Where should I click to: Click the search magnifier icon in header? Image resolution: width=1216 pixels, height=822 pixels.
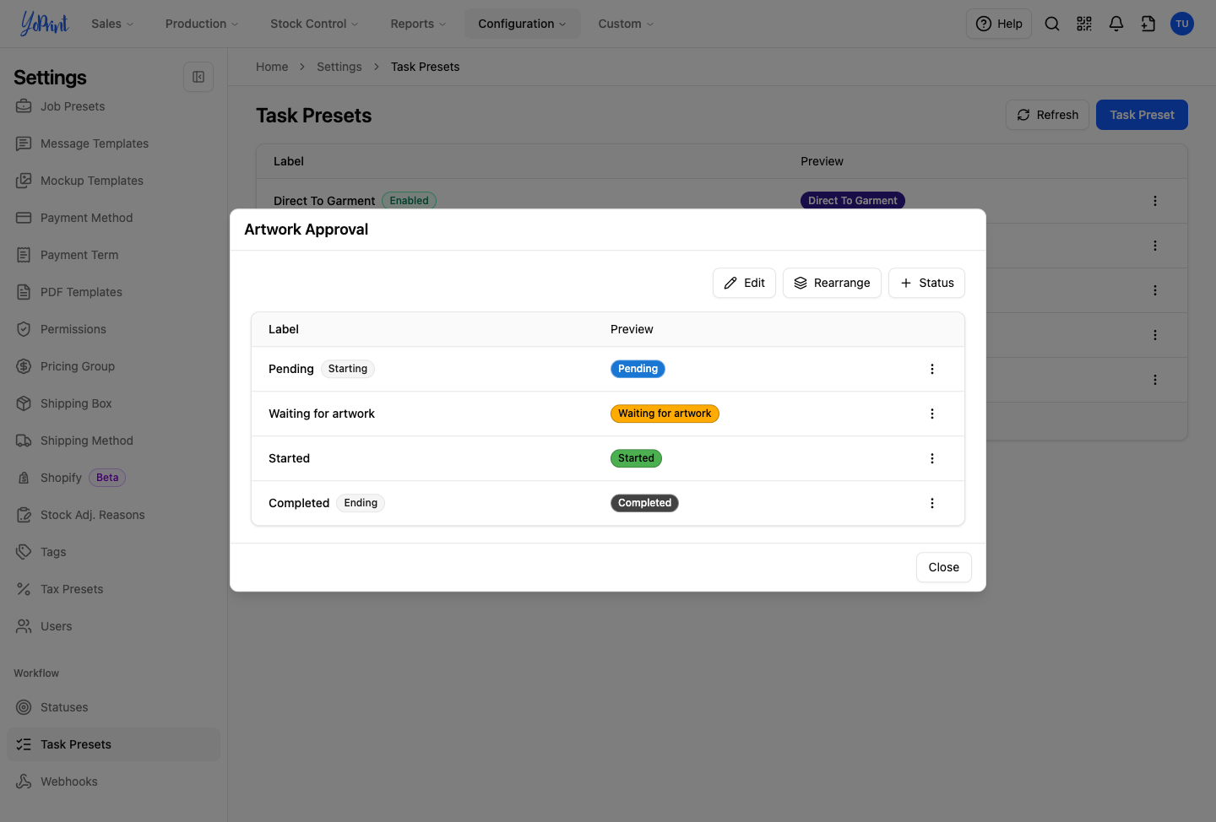[1051, 24]
